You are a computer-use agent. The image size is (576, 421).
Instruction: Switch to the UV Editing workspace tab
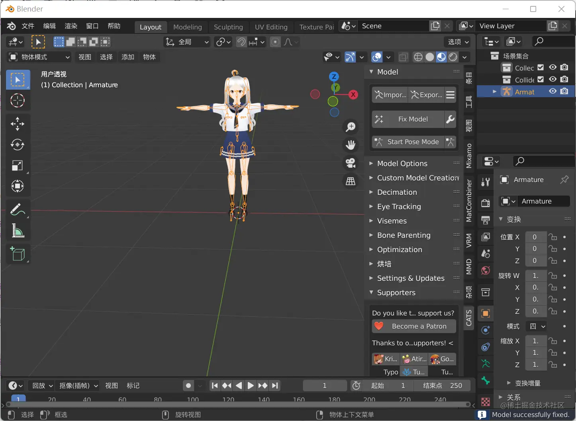coord(271,27)
